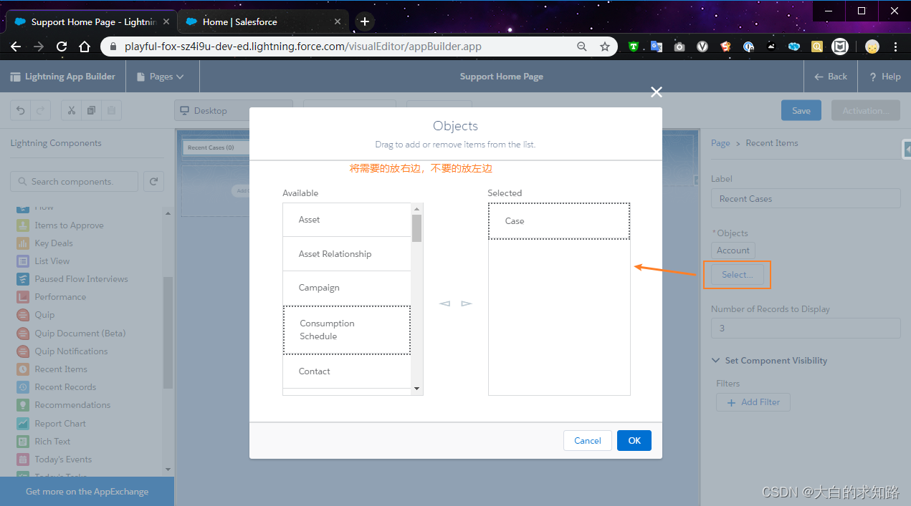Click the browser Home icon
The height and width of the screenshot is (506, 911).
click(x=85, y=47)
